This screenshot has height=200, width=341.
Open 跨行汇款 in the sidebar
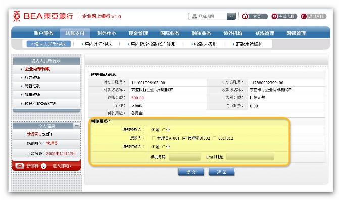(32, 86)
